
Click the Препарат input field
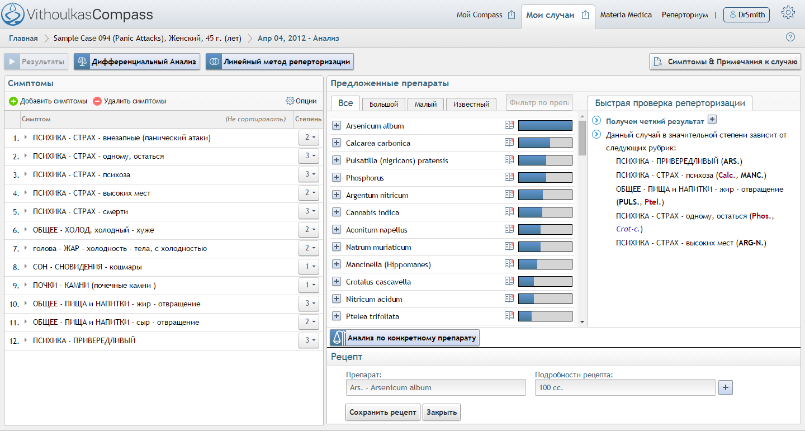436,387
